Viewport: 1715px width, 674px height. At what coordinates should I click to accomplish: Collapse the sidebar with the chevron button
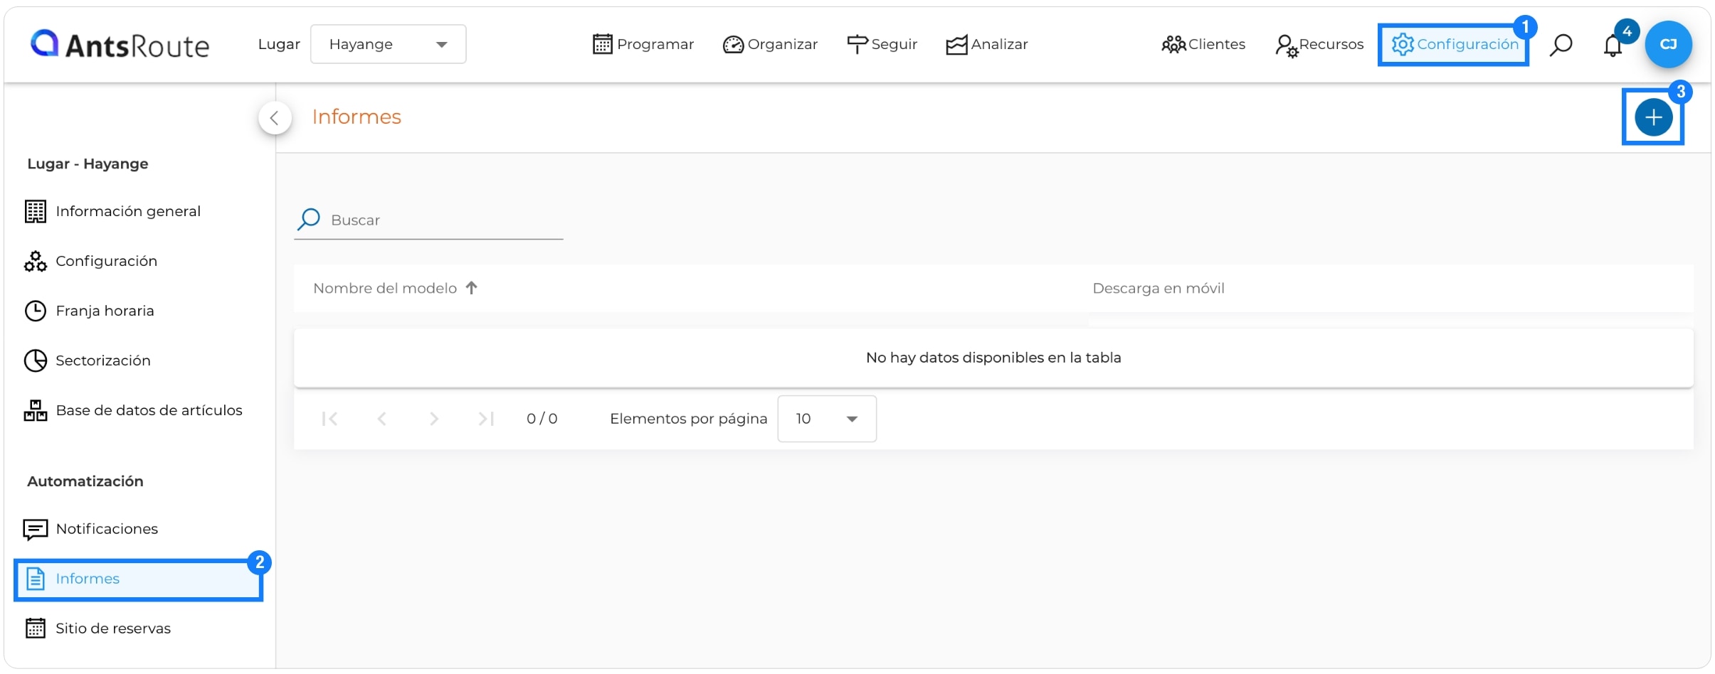(x=275, y=118)
